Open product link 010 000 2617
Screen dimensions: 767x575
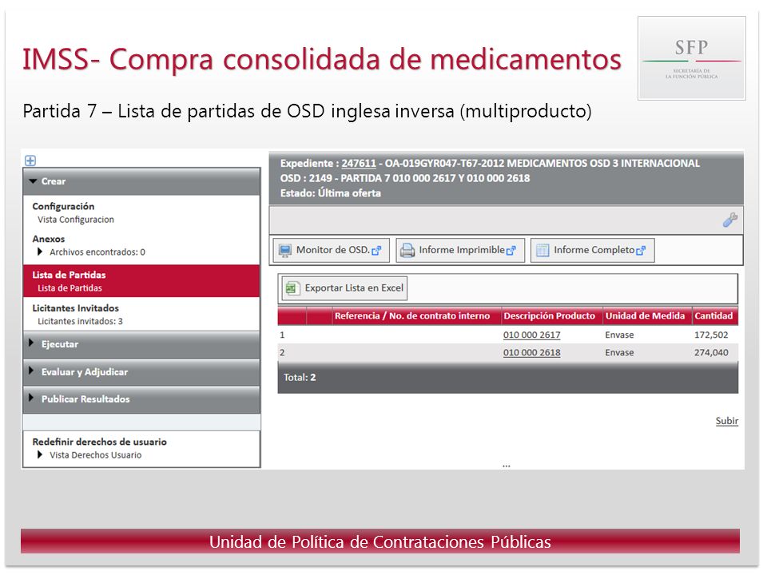pyautogui.click(x=532, y=335)
